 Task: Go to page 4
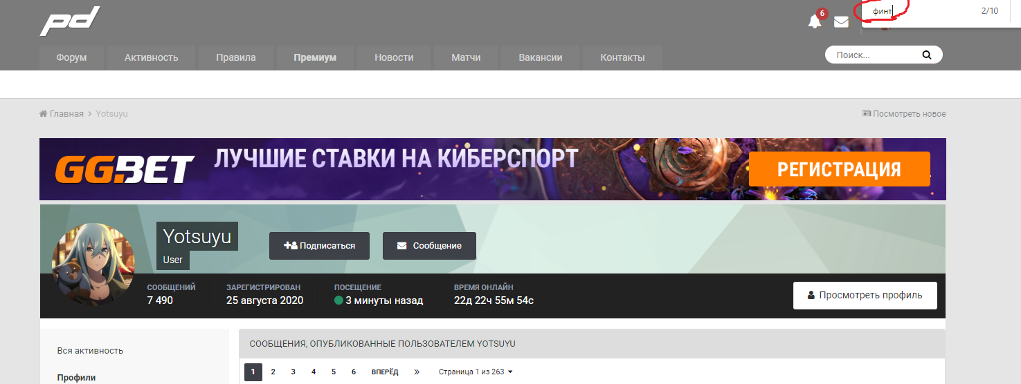[313, 372]
